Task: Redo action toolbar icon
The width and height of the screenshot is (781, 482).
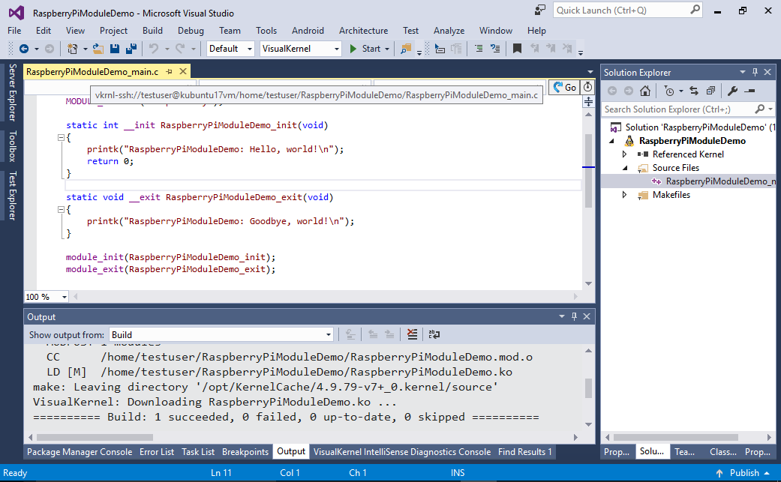Action: tap(180, 49)
